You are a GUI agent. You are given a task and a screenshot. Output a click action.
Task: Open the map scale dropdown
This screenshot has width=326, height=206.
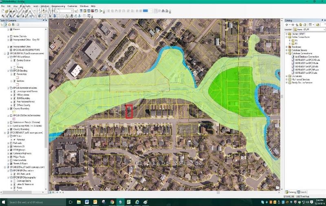72,11
